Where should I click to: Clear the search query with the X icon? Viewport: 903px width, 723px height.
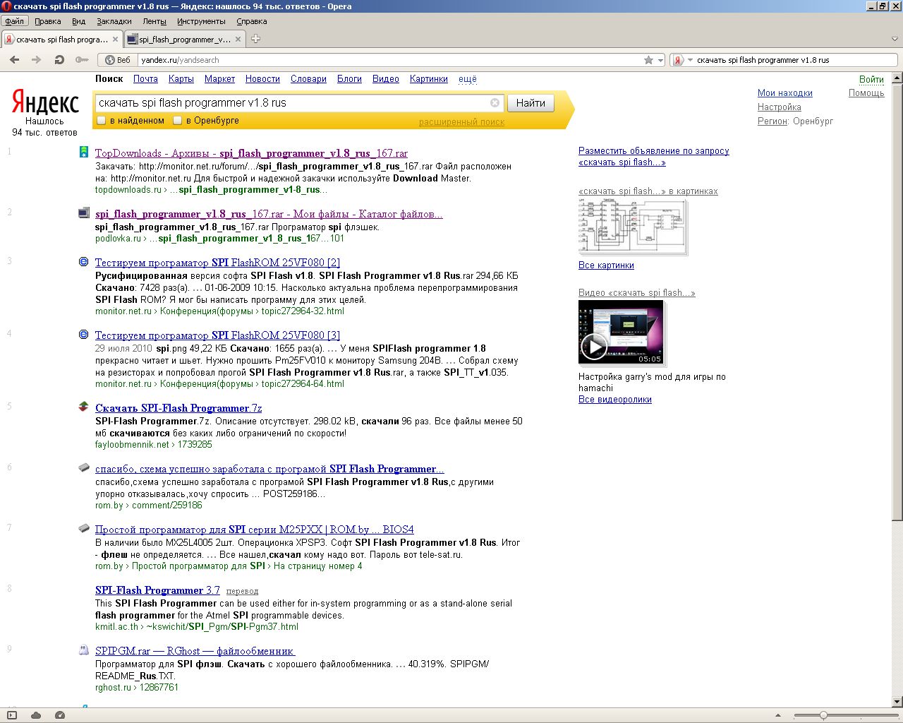point(495,103)
